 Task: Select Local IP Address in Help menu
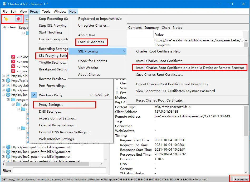coord(91,42)
